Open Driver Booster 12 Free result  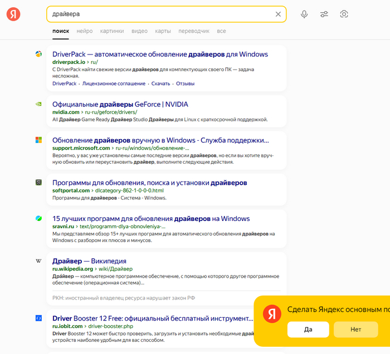[153, 318]
